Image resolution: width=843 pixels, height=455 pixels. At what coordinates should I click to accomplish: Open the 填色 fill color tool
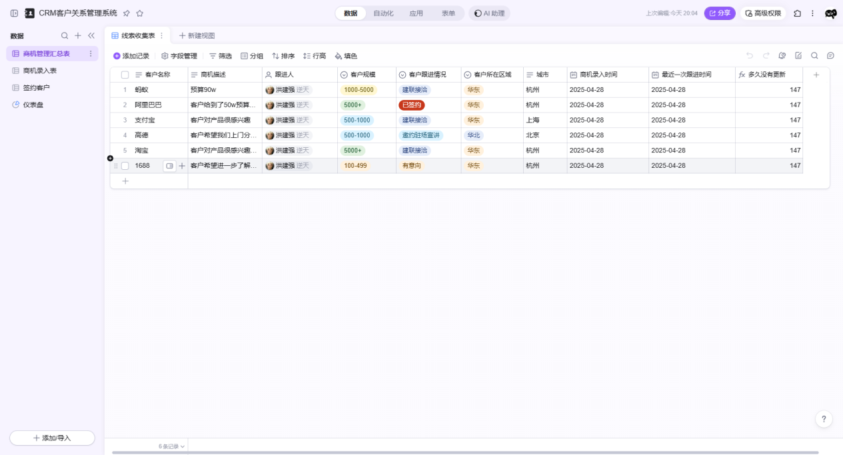pyautogui.click(x=346, y=56)
